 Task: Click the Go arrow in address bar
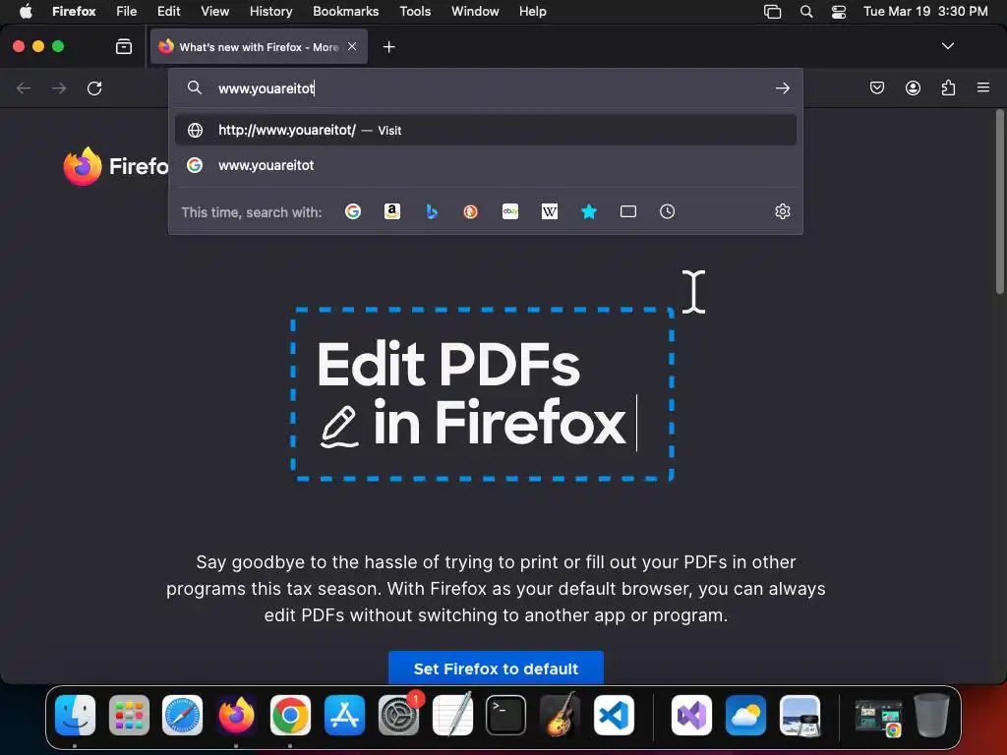coord(782,87)
